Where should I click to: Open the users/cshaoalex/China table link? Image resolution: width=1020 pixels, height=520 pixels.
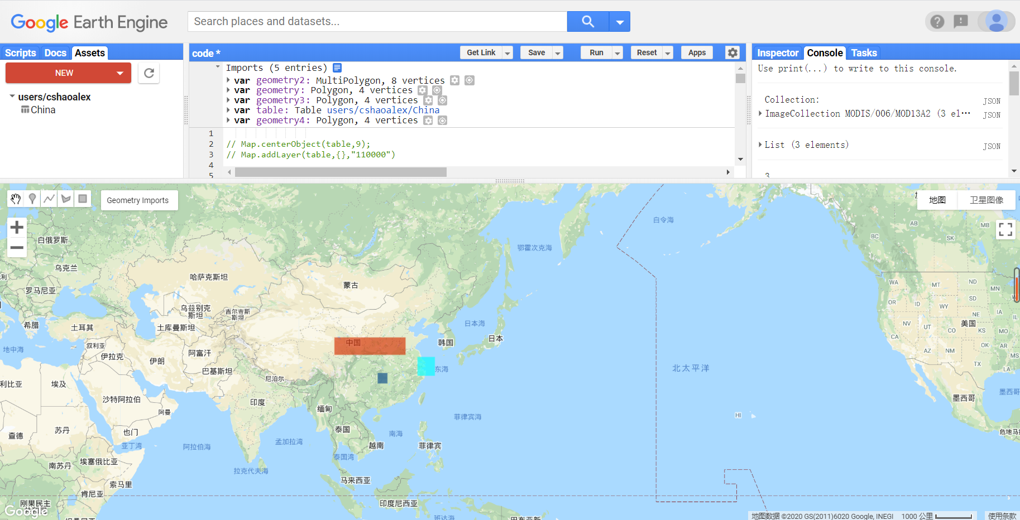coord(384,110)
